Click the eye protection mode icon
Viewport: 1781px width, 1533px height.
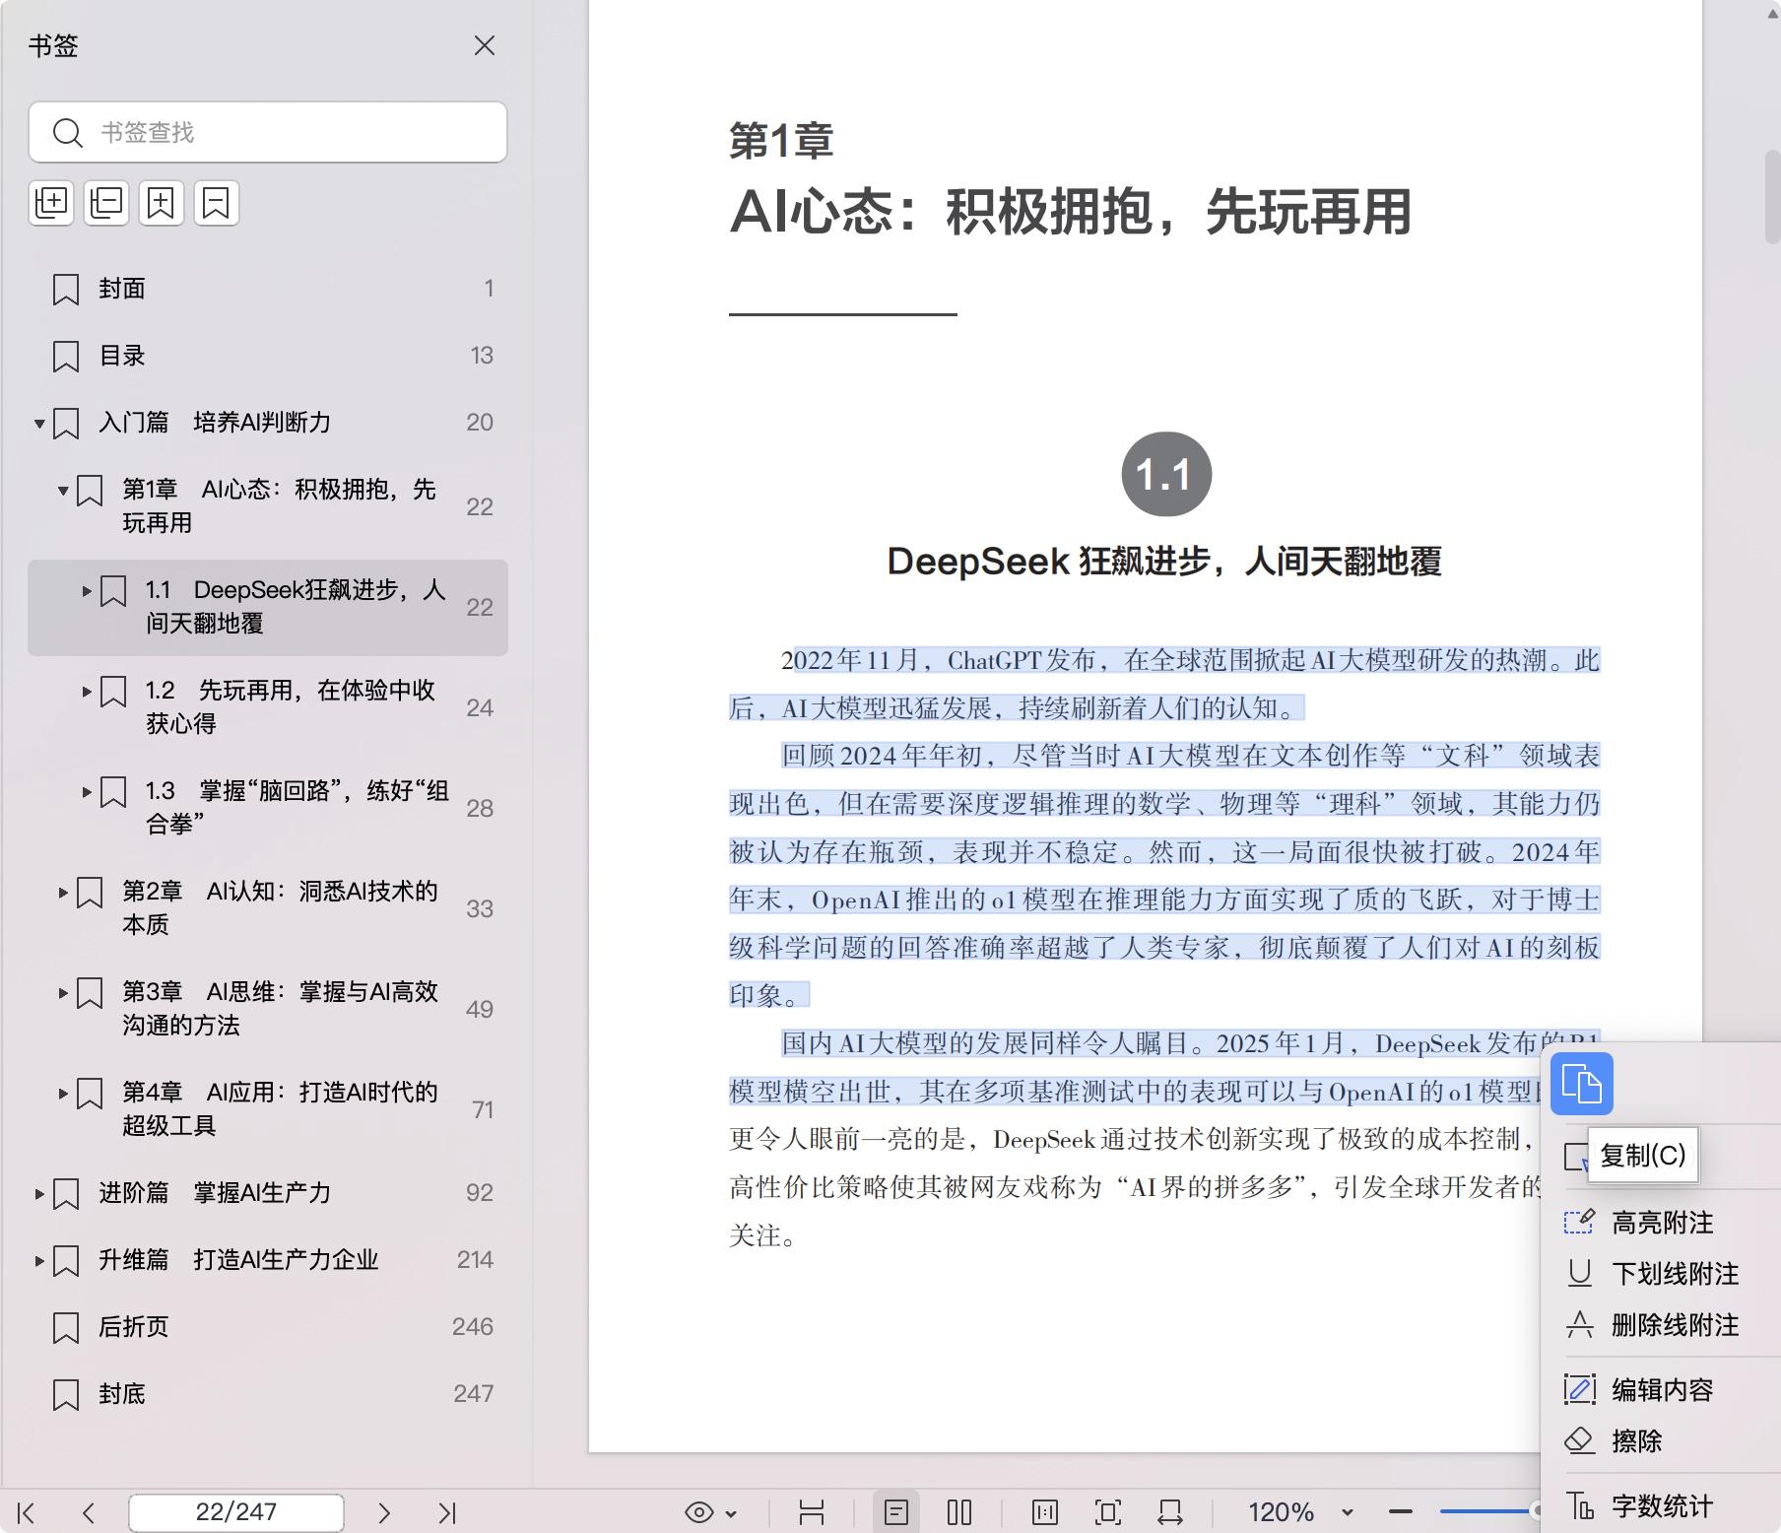[699, 1512]
